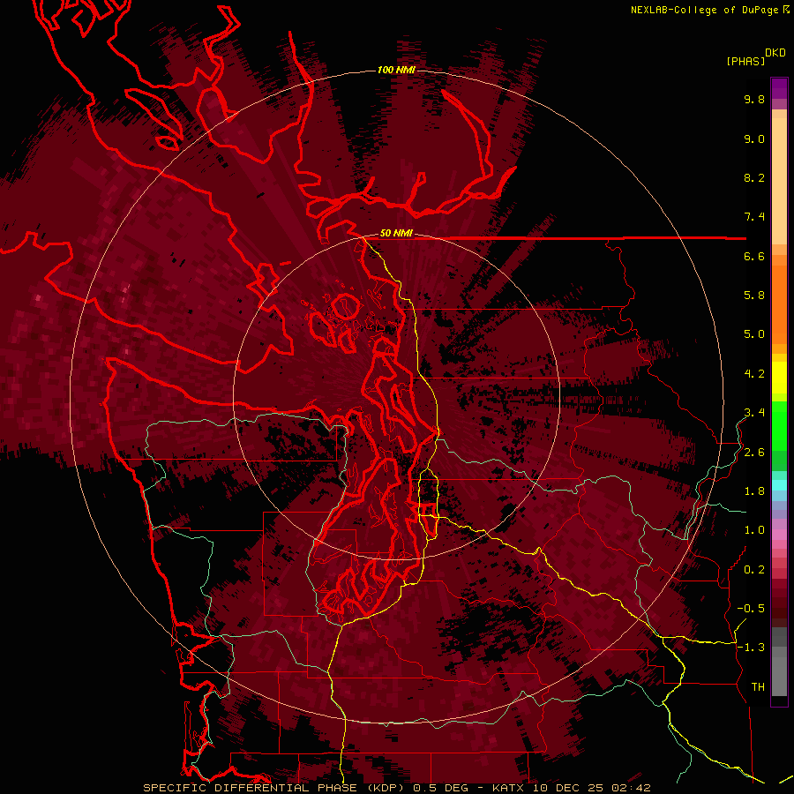Click the purple top segment of the color bar
Screen dimensions: 794x794
point(779,88)
